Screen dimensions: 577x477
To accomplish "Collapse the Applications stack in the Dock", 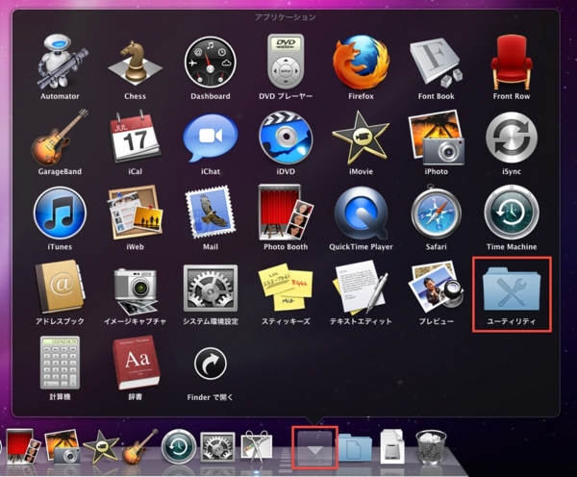I will click(x=315, y=447).
